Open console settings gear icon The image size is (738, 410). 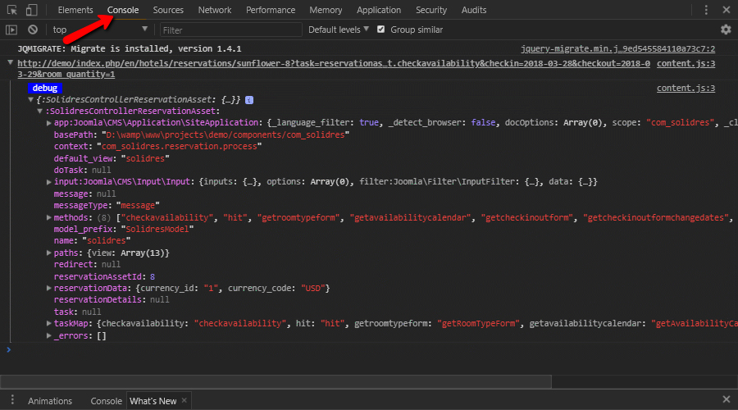[x=726, y=30]
